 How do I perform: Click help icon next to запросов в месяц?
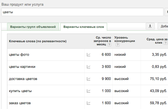pyautogui.click(x=109, y=45)
